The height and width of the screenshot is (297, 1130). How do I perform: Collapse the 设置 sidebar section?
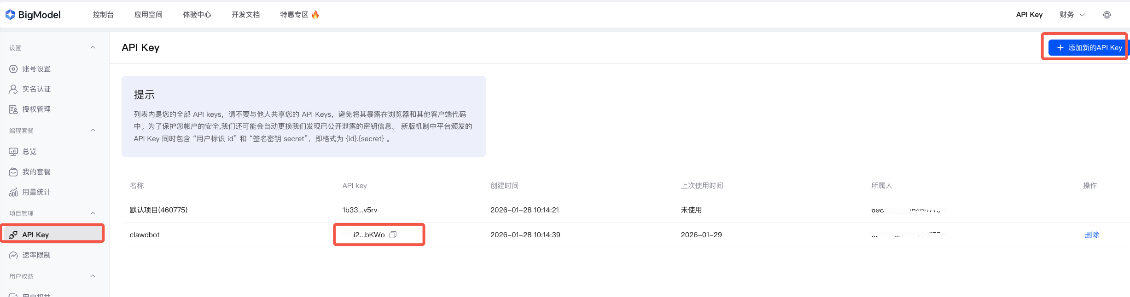pos(93,48)
